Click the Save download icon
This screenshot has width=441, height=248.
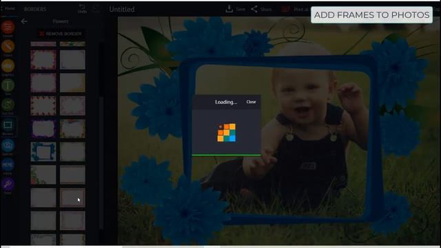click(x=229, y=9)
